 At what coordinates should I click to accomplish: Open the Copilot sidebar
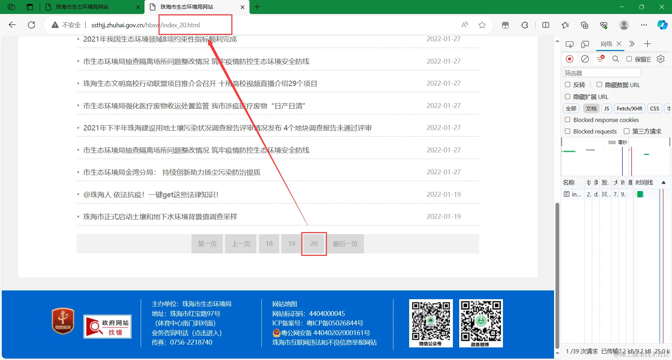point(662,25)
